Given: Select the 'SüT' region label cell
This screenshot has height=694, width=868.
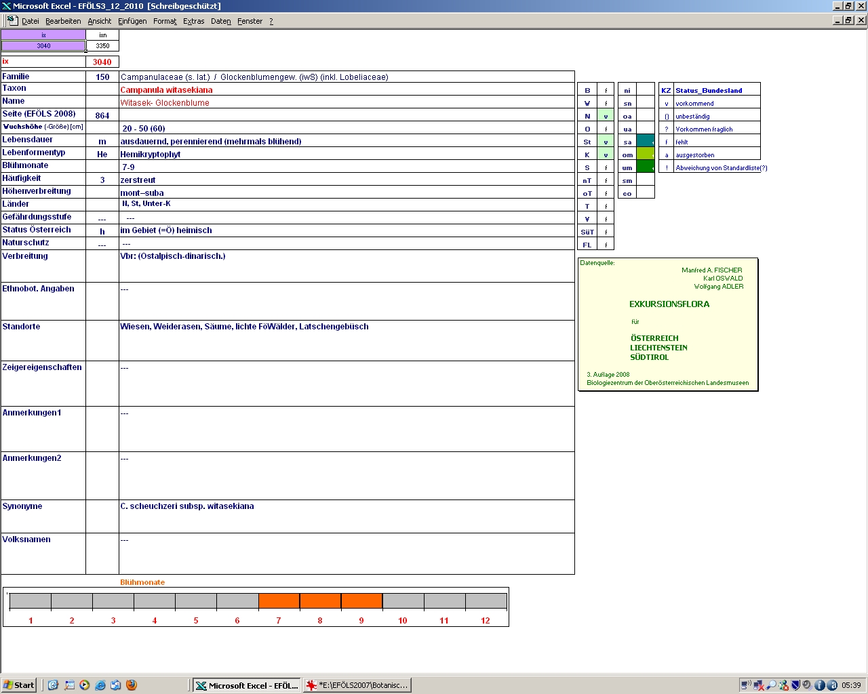Looking at the screenshot, I should 587,232.
